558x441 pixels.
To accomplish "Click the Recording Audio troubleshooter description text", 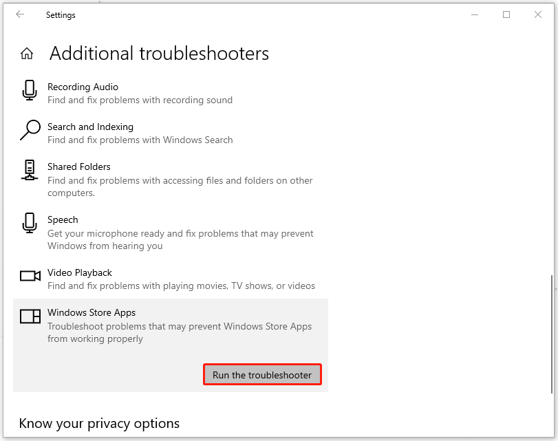I will (140, 100).
